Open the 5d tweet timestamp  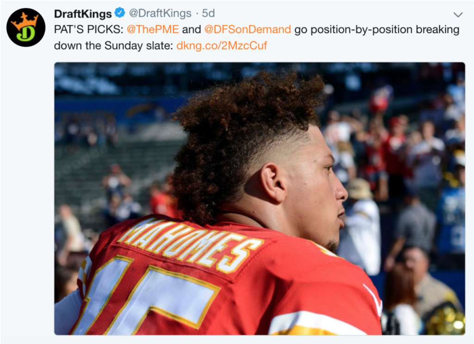coord(208,13)
